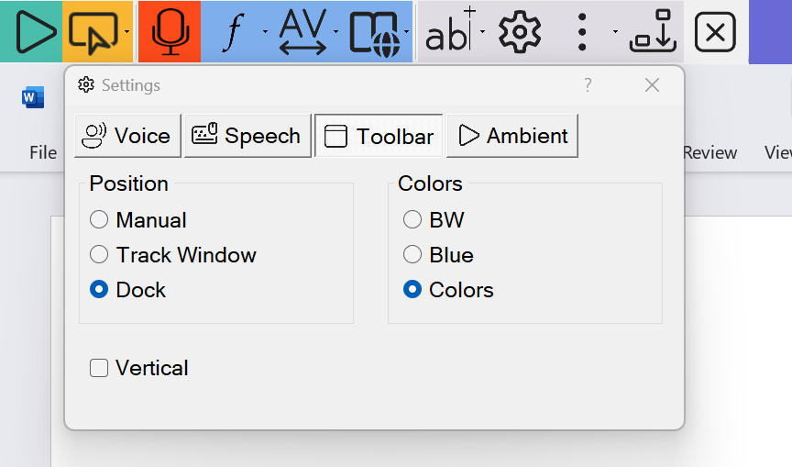Viewport: 792px width, 467px height.
Task: Enable the Vertical checkbox
Action: tap(99, 368)
